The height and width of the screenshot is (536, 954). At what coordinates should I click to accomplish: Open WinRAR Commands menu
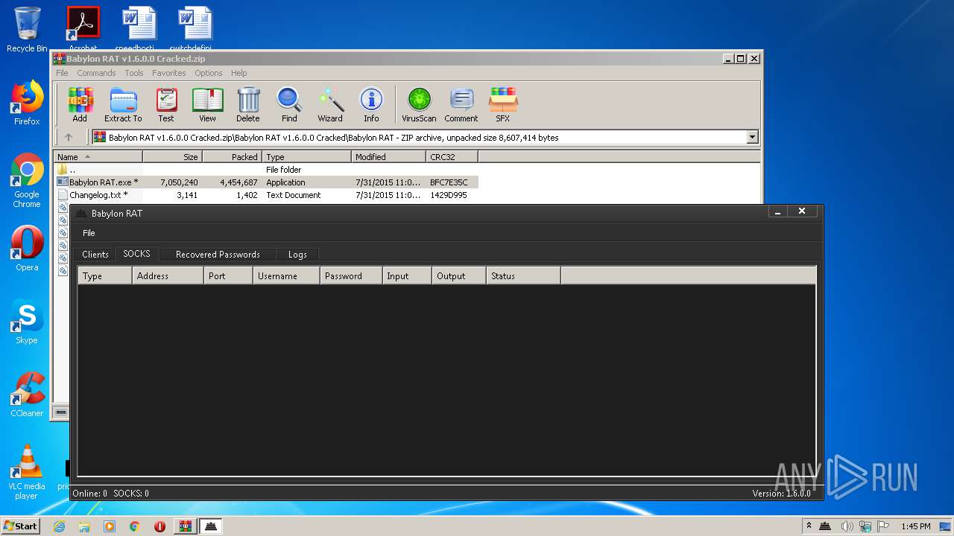[x=96, y=73]
